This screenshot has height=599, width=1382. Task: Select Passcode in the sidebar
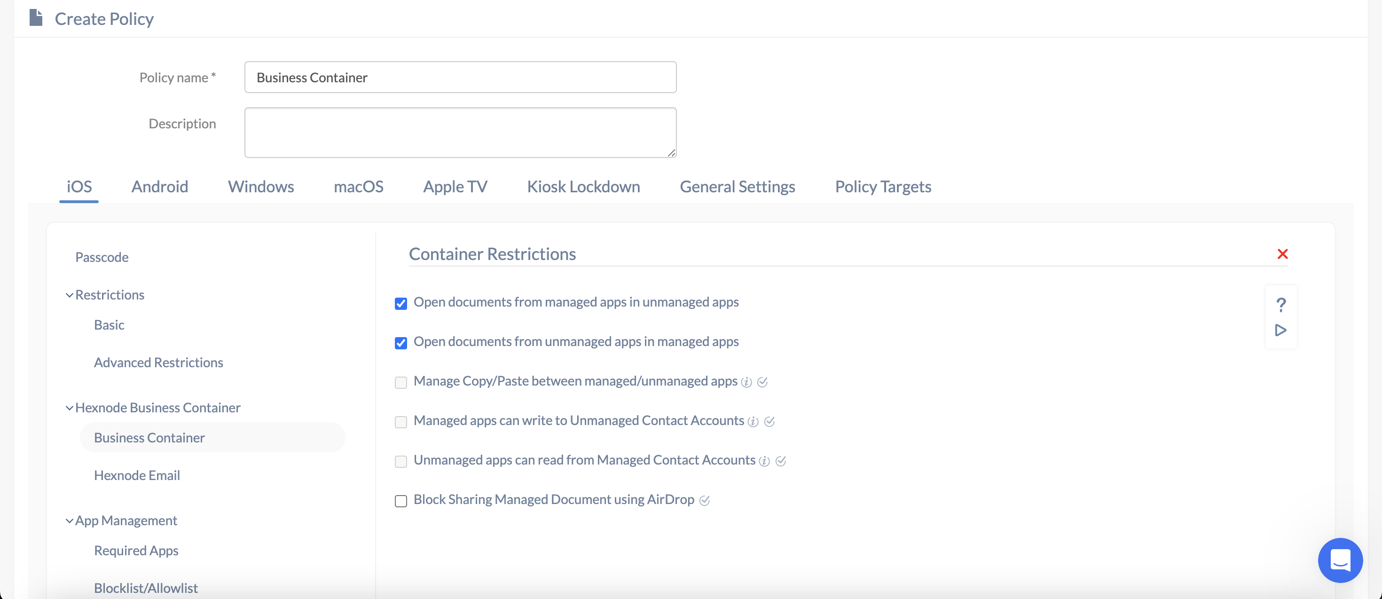click(102, 257)
